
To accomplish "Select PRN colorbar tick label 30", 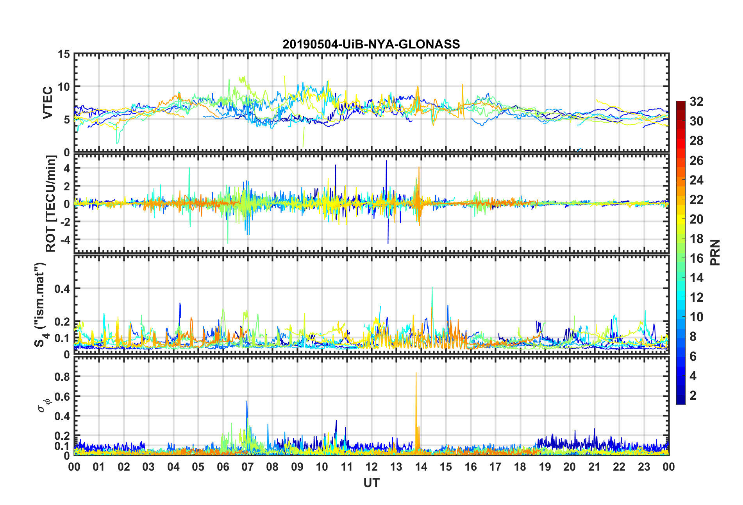I will (697, 121).
